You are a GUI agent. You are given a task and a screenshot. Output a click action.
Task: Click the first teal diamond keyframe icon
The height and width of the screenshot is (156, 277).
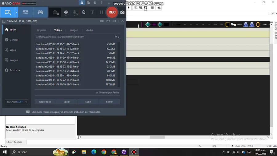[x=148, y=25]
